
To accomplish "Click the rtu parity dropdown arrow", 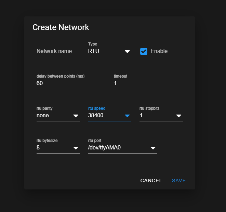I will (76, 116).
